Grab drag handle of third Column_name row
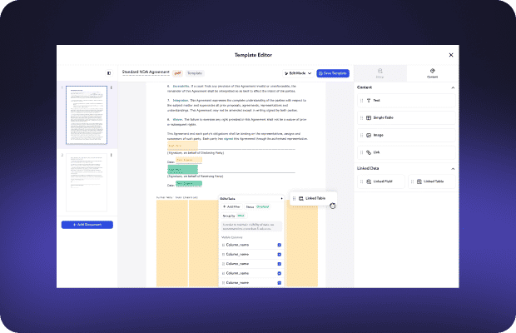Screen dimensions: 516x333 [x=223, y=264]
